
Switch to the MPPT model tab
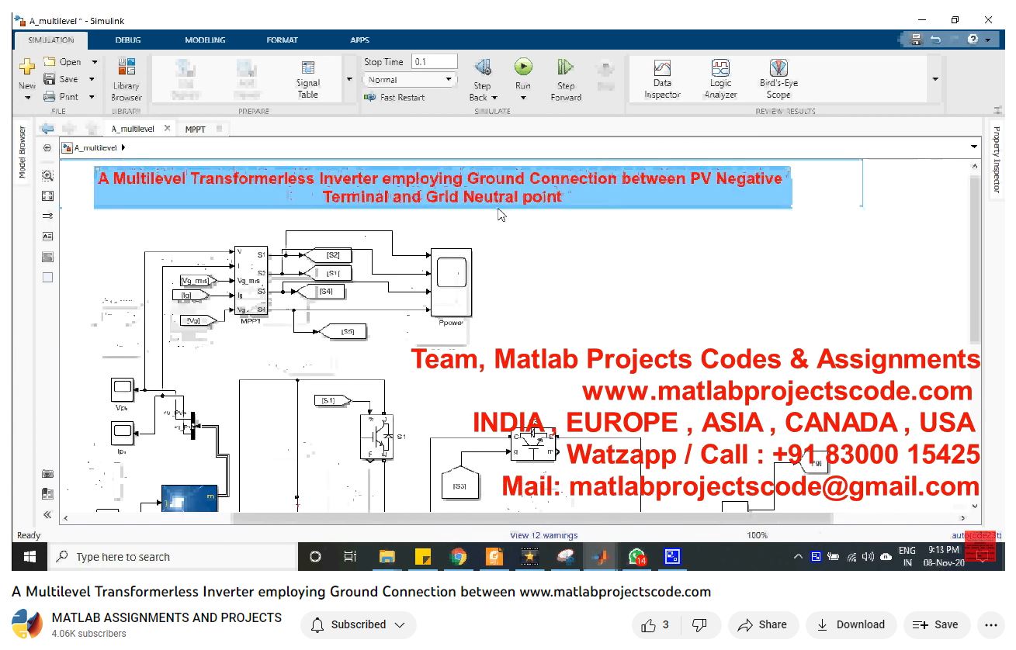coord(196,130)
